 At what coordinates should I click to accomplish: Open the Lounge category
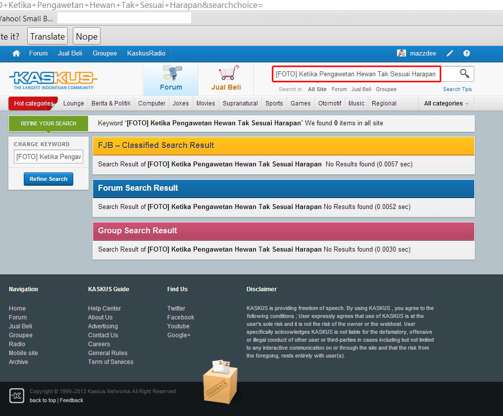tap(73, 104)
